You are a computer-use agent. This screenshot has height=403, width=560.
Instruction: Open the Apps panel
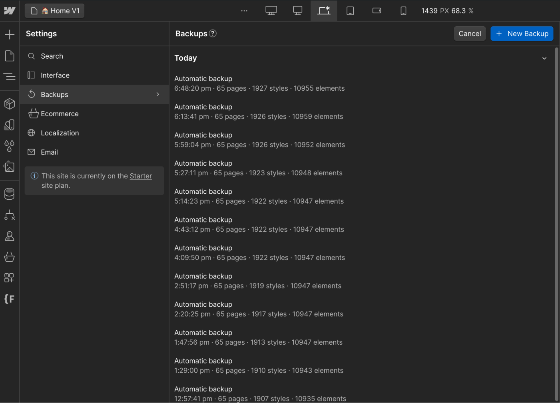click(x=9, y=278)
